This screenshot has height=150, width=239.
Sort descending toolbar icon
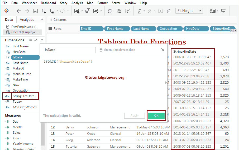pyautogui.click(x=127, y=11)
